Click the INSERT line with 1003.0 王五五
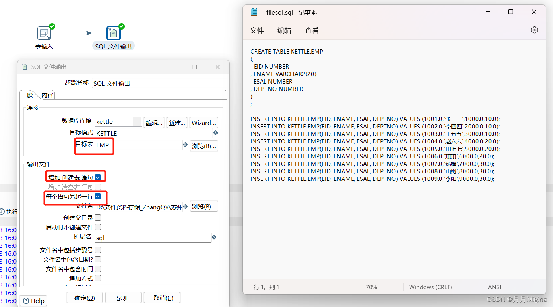The height and width of the screenshot is (307, 553). coord(375,134)
